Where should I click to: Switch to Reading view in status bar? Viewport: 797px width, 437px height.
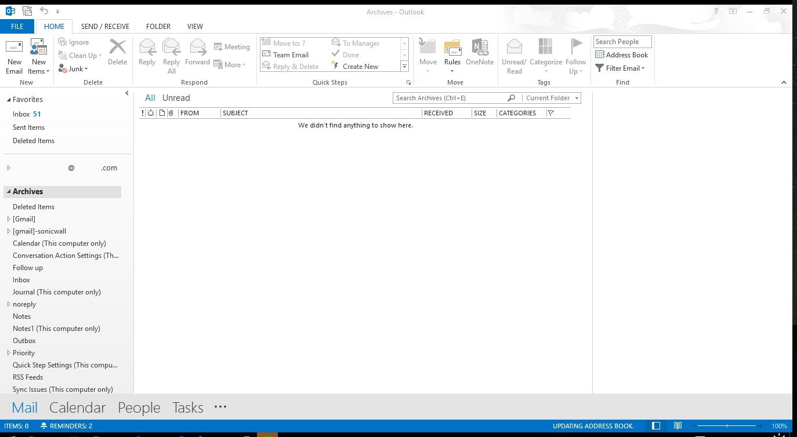coord(678,426)
